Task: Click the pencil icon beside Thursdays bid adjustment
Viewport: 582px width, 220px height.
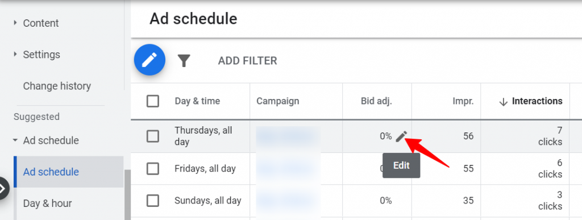Action: pyautogui.click(x=401, y=136)
